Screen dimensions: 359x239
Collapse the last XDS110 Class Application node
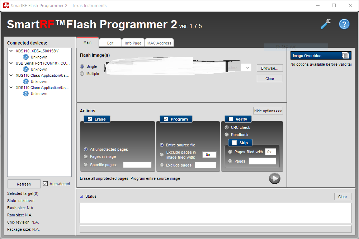pos(11,88)
